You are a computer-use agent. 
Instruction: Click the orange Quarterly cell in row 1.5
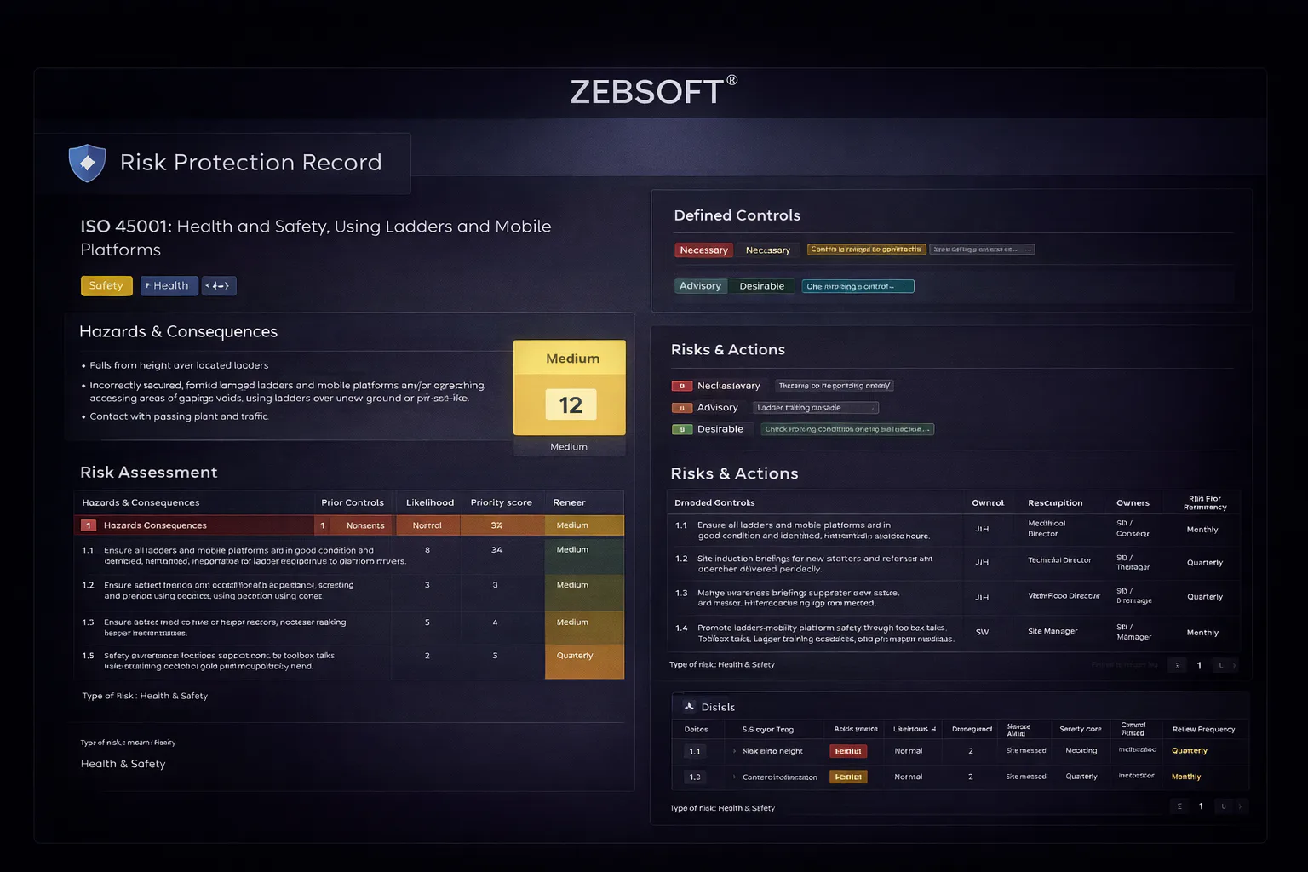tap(584, 662)
